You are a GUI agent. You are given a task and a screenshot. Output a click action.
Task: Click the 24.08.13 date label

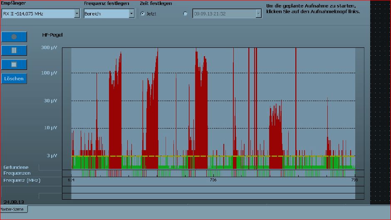[x=14, y=202]
